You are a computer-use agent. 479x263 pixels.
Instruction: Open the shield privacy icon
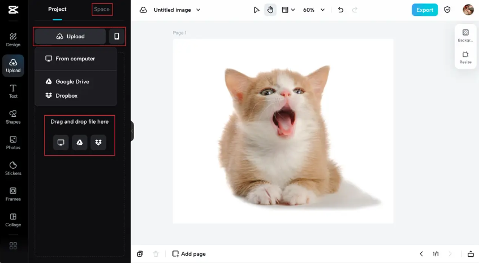(x=447, y=10)
